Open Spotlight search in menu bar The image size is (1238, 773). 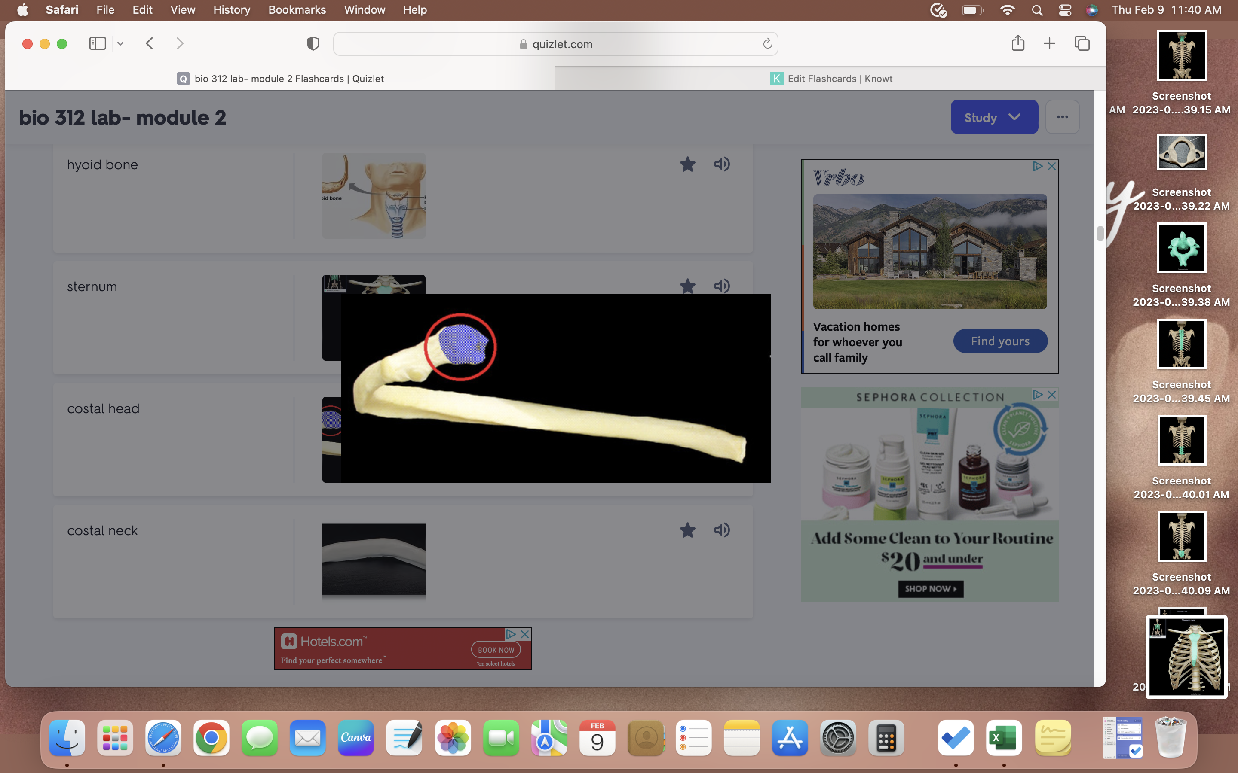pos(1037,10)
